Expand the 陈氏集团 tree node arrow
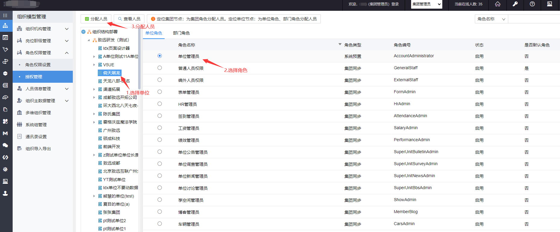Screen dimensions: 560x232 [x=94, y=114]
